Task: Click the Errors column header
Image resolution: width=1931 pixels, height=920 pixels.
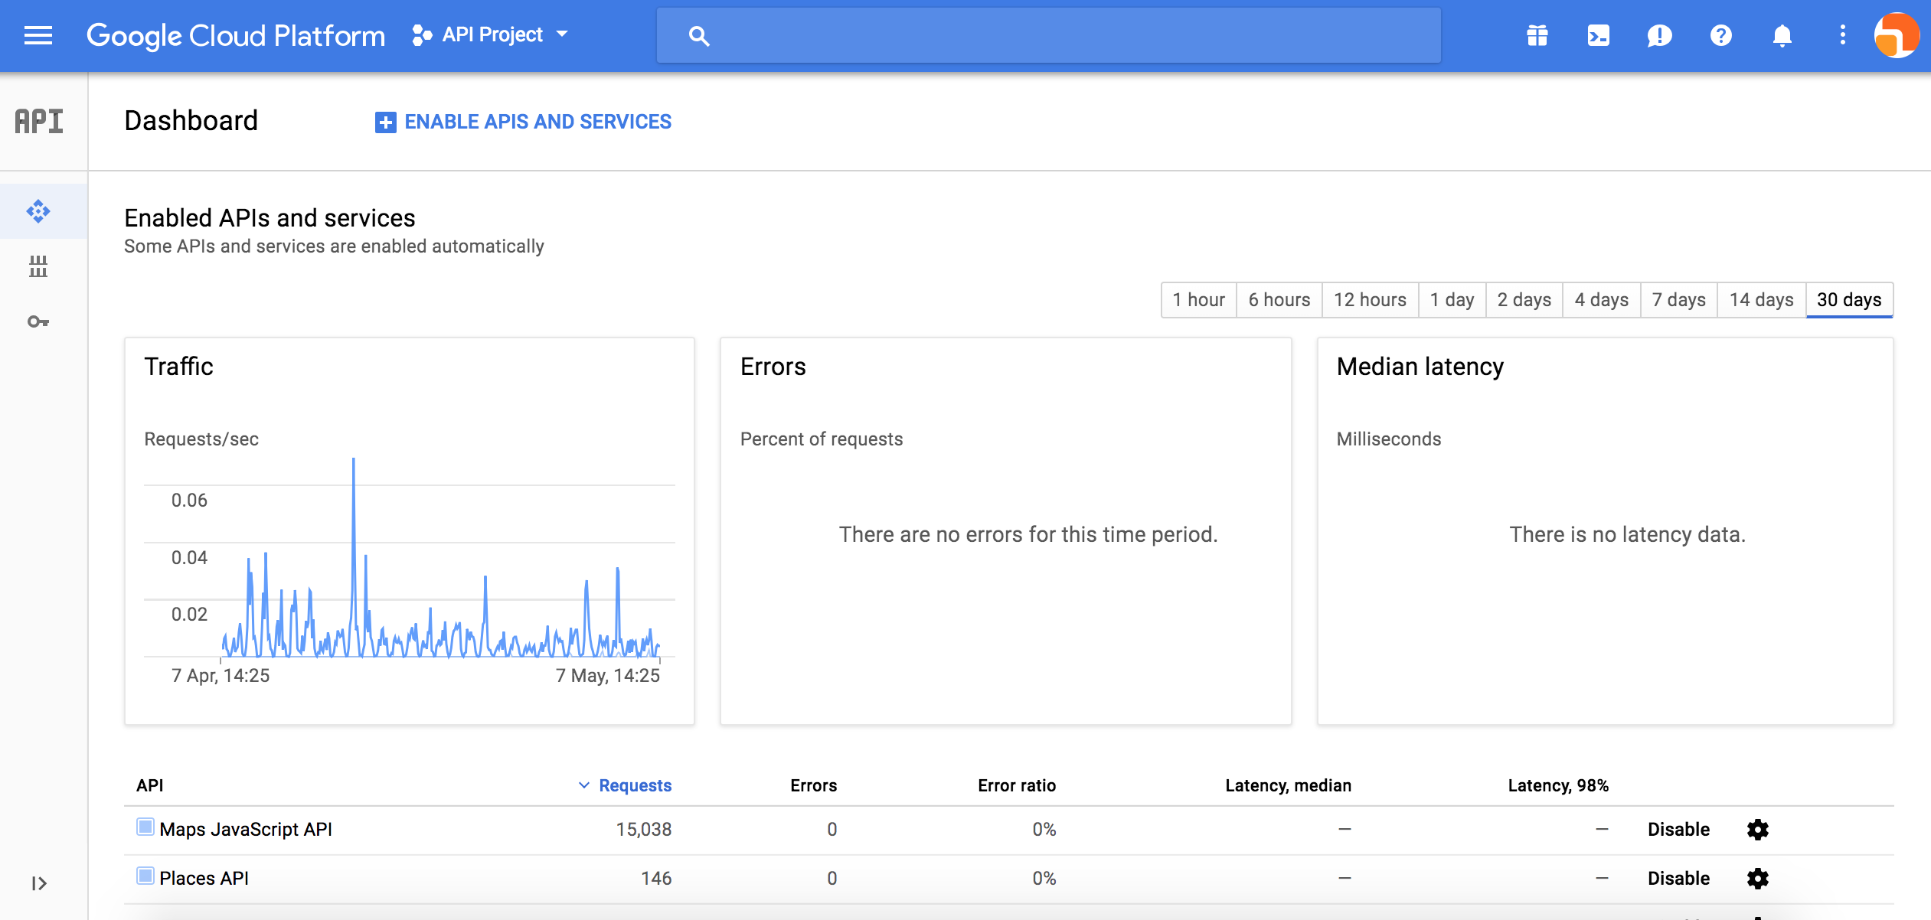Action: pyautogui.click(x=813, y=785)
